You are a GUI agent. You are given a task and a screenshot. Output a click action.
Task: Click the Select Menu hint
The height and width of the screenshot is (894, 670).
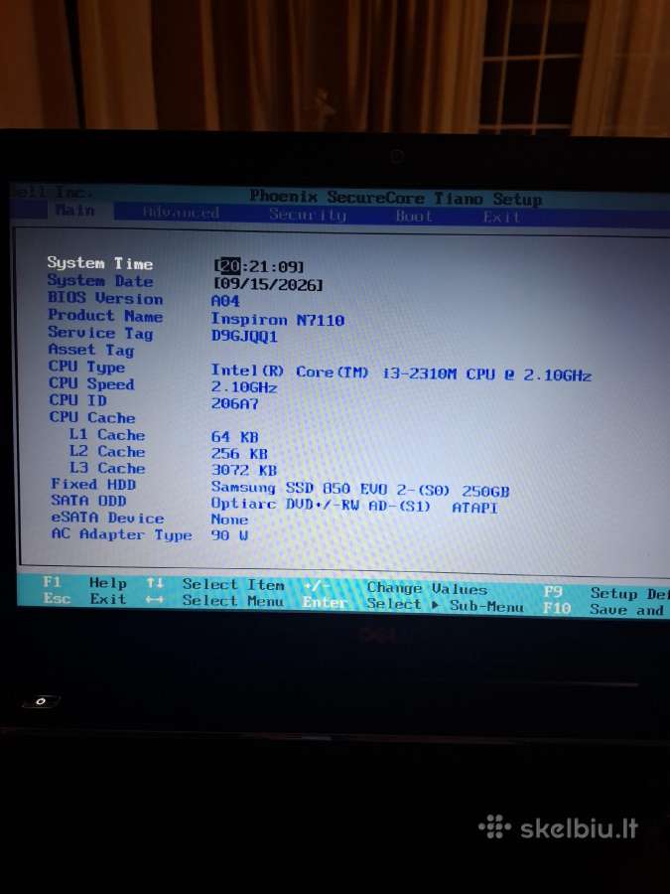pyautogui.click(x=233, y=601)
